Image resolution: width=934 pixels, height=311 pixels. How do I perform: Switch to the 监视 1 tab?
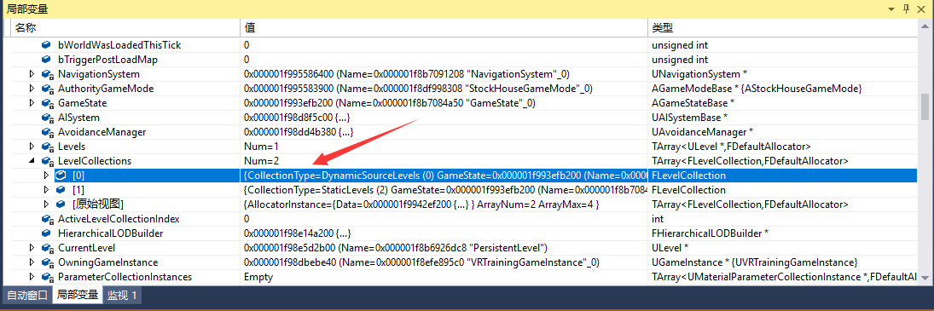[122, 295]
